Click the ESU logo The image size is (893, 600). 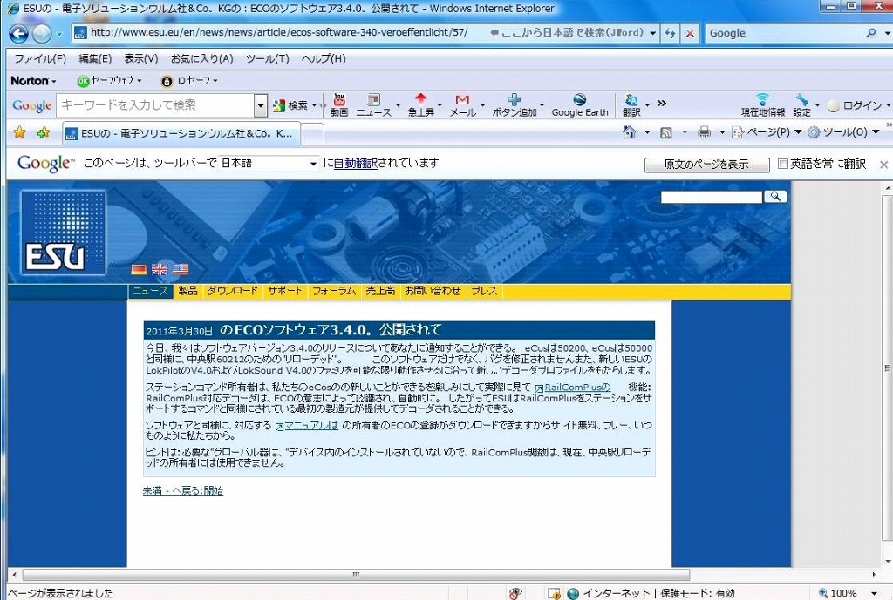click(x=63, y=232)
